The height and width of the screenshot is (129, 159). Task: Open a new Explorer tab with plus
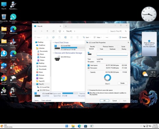pos(66,26)
